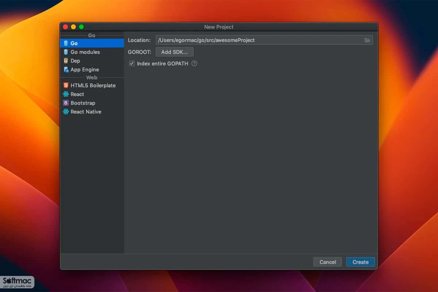Pick HTML5 Boilerplate template

(x=92, y=85)
